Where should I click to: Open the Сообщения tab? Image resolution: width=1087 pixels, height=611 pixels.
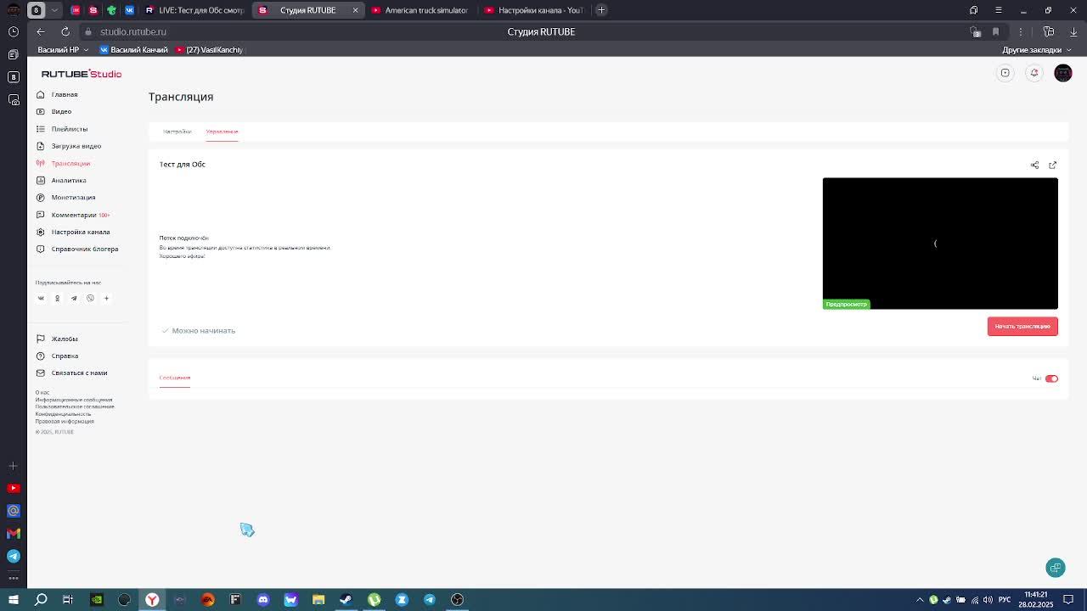point(175,378)
